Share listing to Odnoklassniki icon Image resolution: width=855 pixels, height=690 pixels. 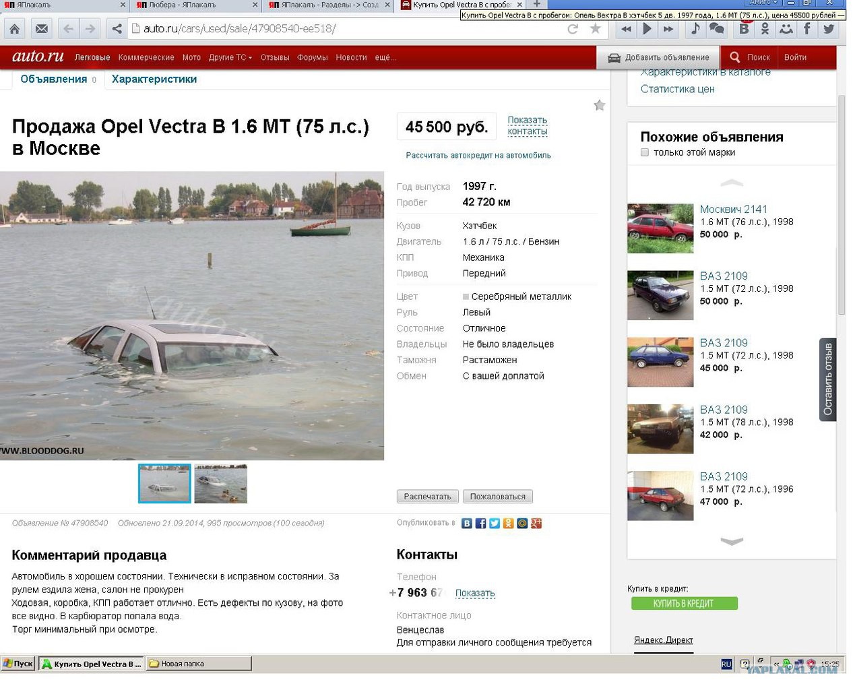coord(508,524)
